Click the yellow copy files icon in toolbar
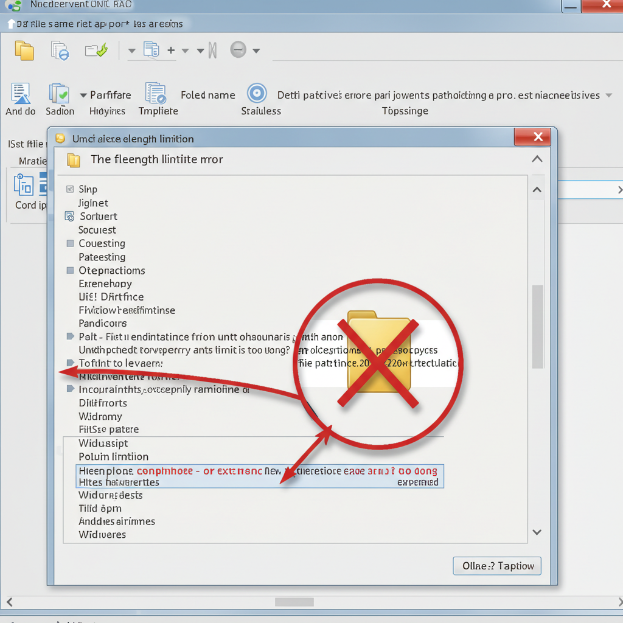623x623 pixels. tap(24, 50)
